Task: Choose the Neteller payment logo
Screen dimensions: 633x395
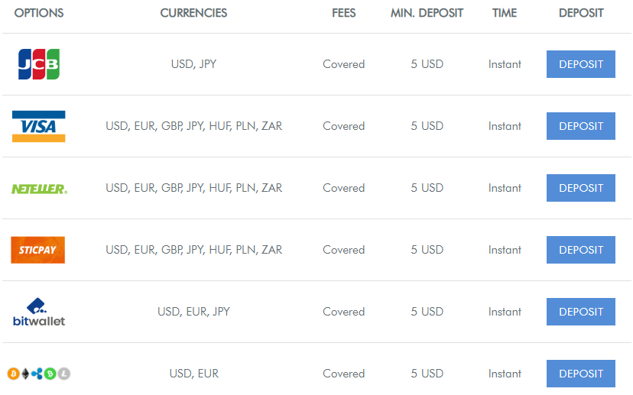Action: (x=39, y=189)
